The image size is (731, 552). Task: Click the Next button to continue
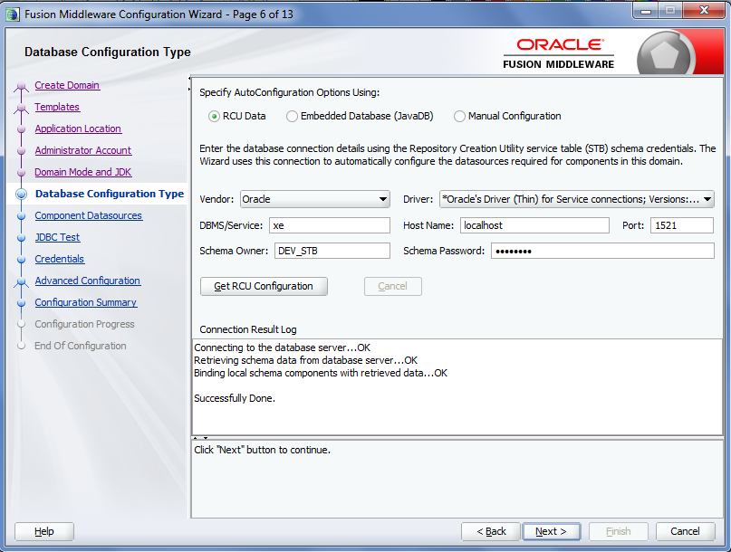(551, 531)
